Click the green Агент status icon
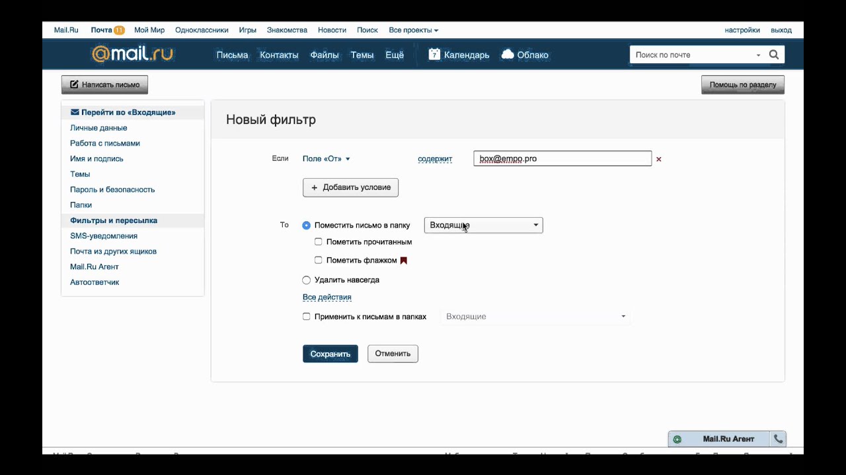 click(677, 439)
